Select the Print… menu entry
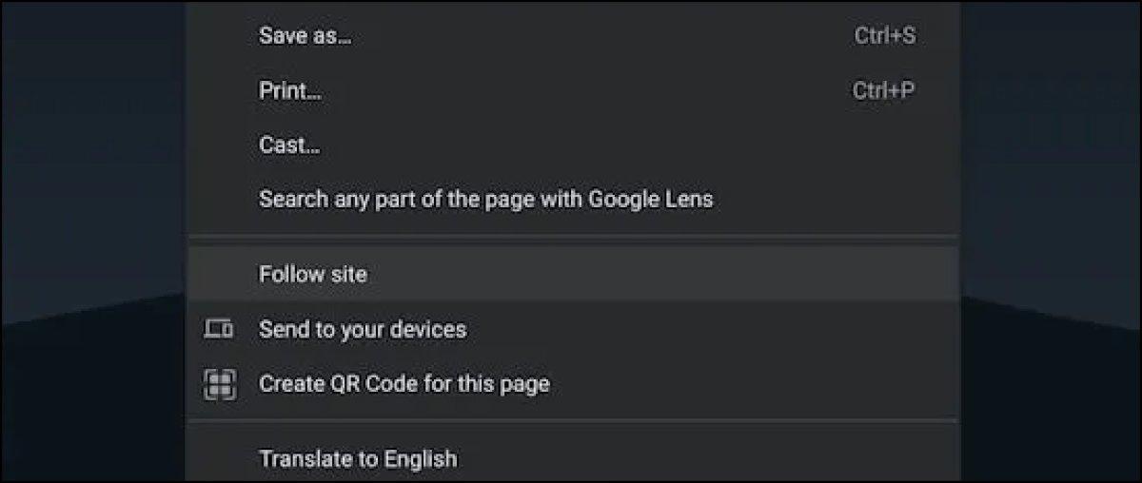The image size is (1142, 483). pos(289,91)
